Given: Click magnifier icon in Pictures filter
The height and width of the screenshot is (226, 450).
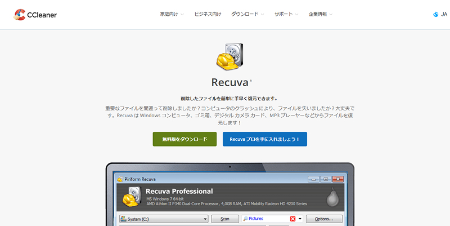Looking at the screenshot, I should click(x=245, y=219).
